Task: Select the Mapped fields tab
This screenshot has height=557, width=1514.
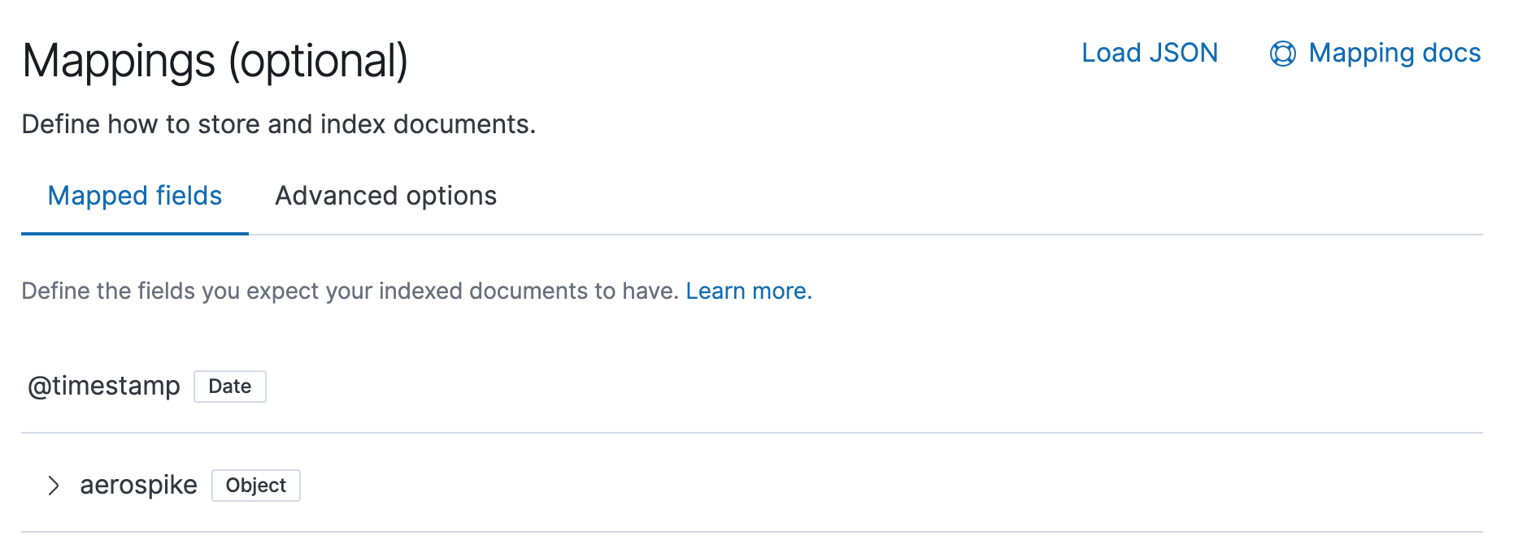Action: [135, 196]
